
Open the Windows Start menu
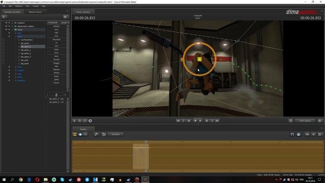4,179
